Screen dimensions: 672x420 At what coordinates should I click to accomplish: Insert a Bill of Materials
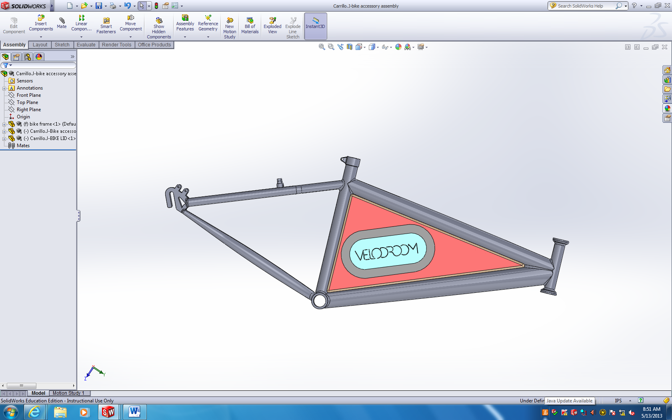tap(250, 26)
